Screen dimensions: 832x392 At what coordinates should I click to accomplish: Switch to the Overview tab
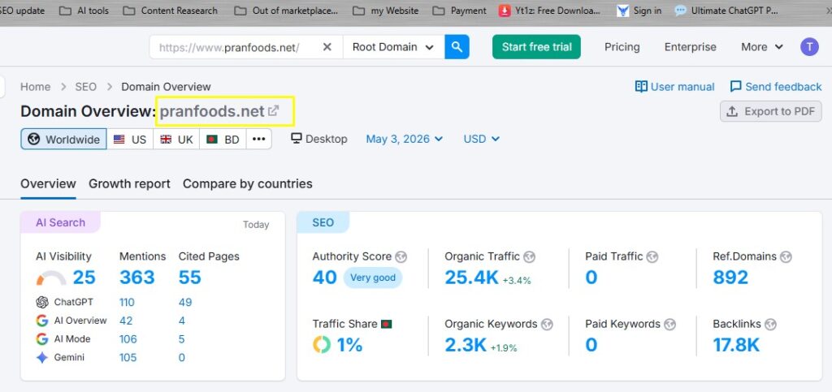click(48, 183)
